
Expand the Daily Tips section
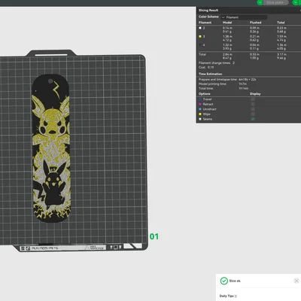click(x=236, y=296)
